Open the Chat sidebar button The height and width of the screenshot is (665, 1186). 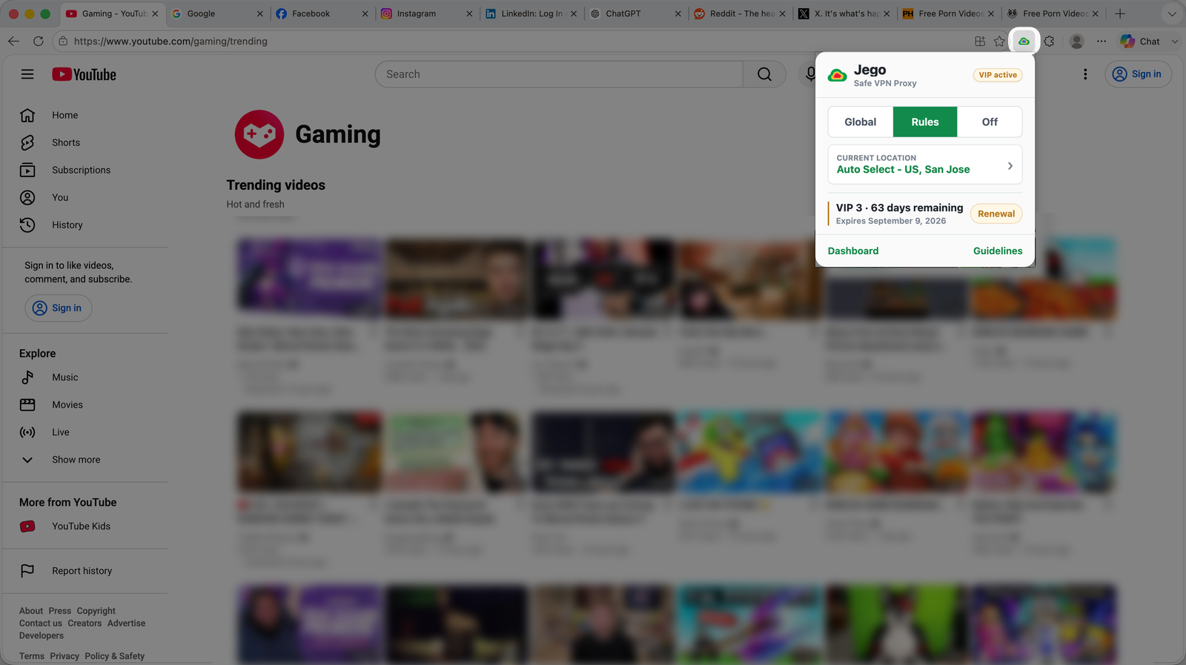point(1140,42)
